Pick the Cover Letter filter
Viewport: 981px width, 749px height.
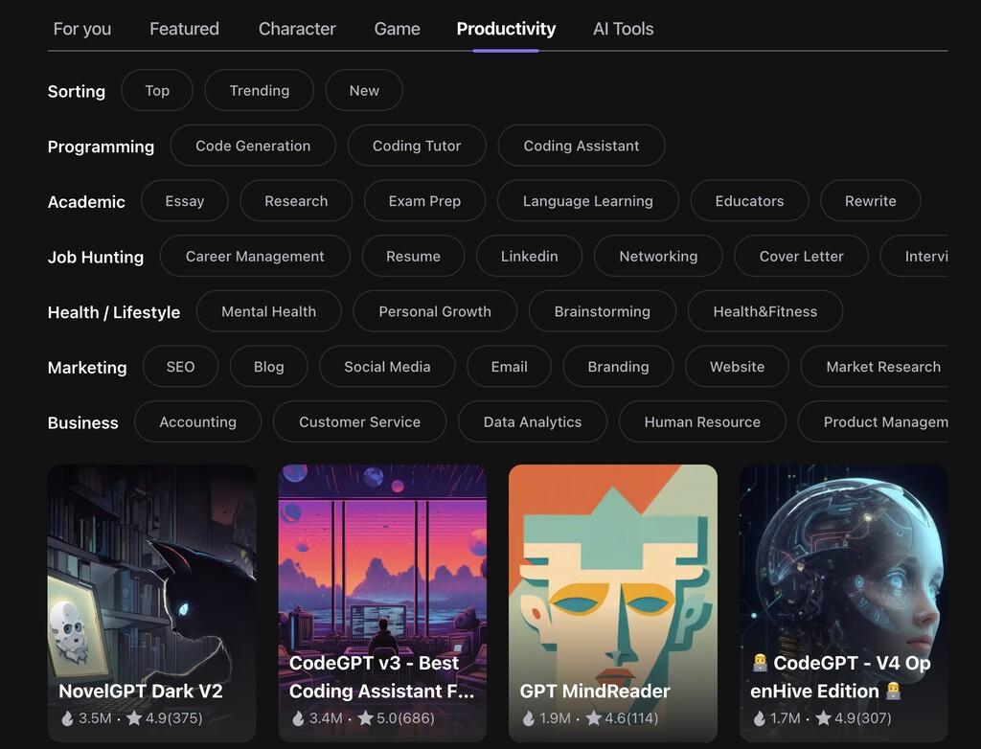coord(802,256)
